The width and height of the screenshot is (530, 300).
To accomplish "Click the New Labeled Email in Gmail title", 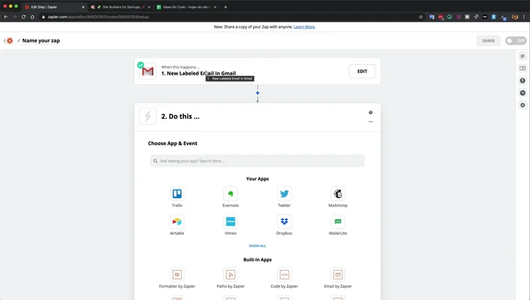I will [x=198, y=73].
